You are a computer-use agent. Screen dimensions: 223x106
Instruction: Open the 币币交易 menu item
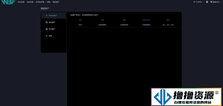pyautogui.click(x=21, y=2)
